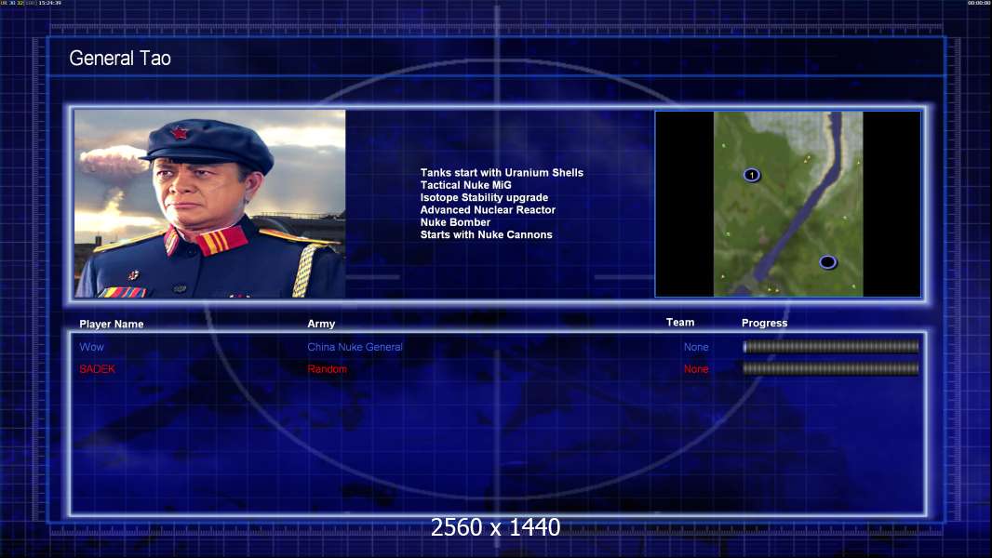This screenshot has height=558, width=992.
Task: Click 'Starts with Nuke Cannons' text
Action: (486, 234)
